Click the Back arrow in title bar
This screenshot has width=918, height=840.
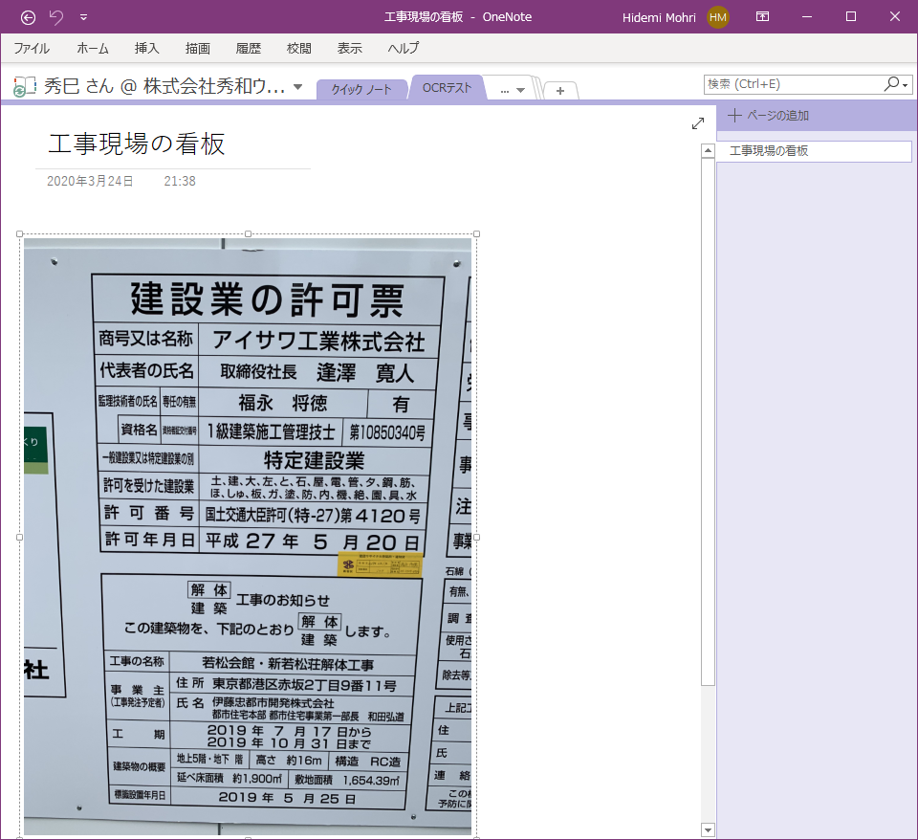(28, 17)
